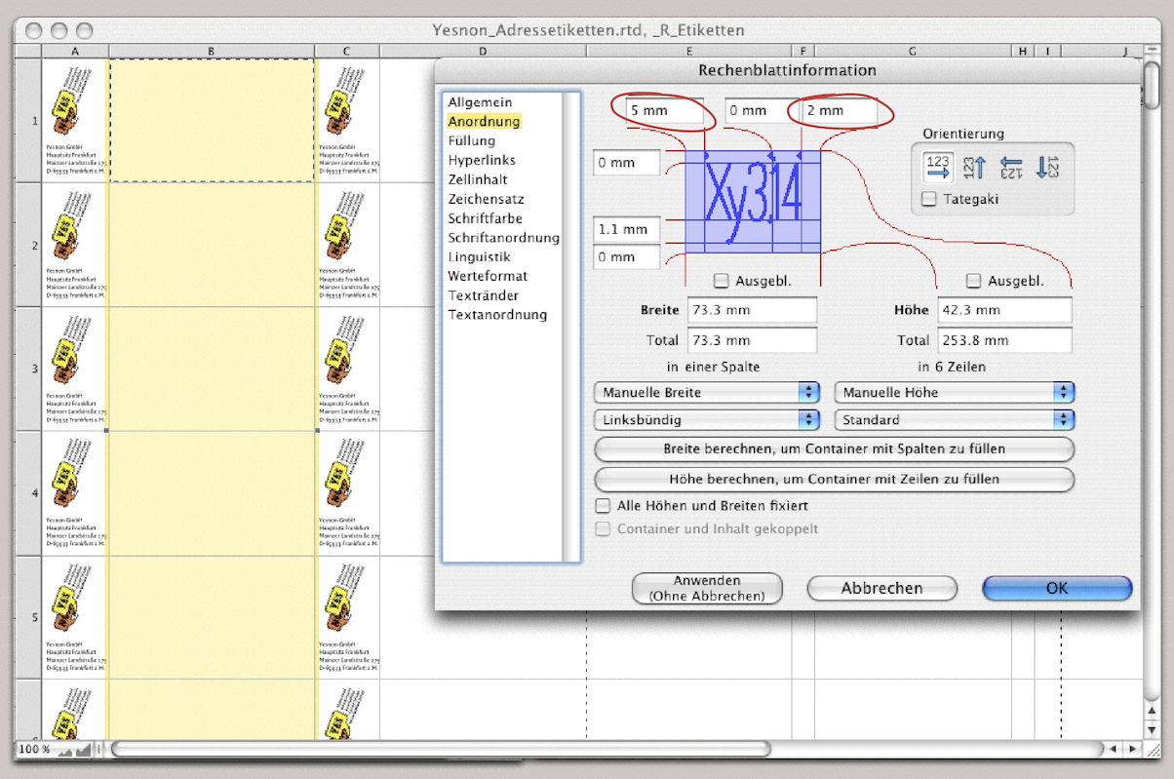The image size is (1174, 779).
Task: Click the Abbrechen button
Action: [x=881, y=588]
